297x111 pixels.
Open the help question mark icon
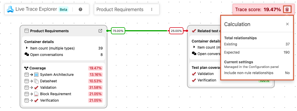click(x=80, y=9)
